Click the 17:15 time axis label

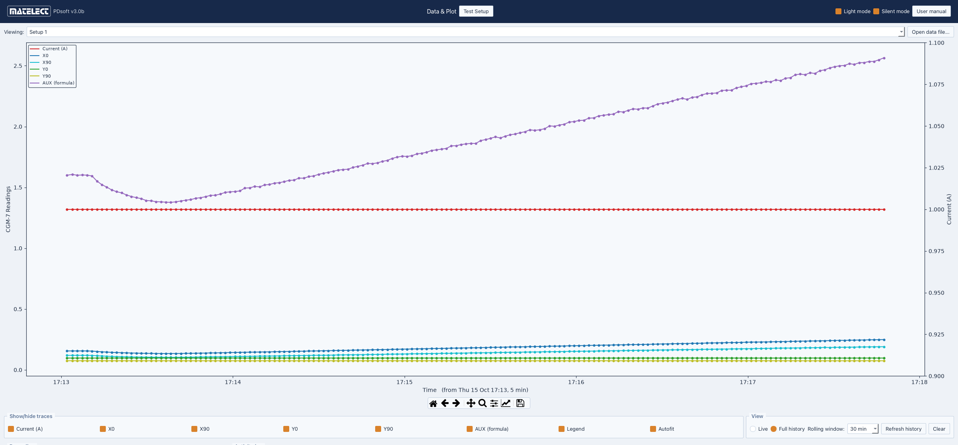[404, 382]
